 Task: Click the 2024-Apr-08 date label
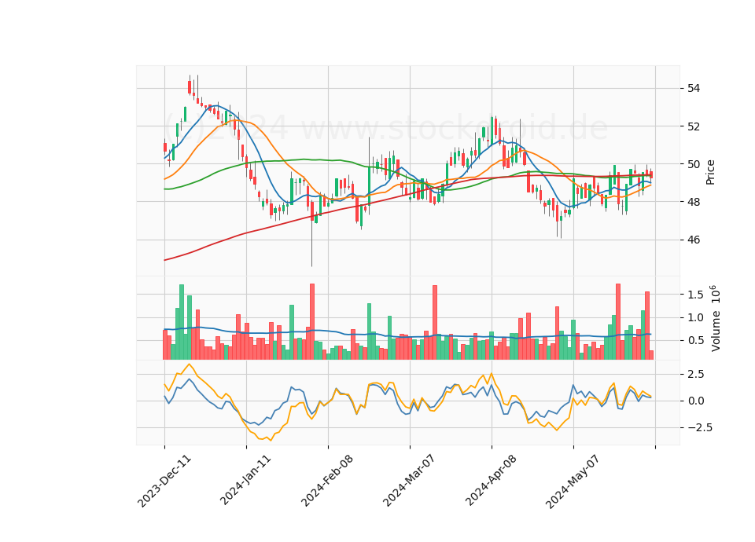(491, 481)
